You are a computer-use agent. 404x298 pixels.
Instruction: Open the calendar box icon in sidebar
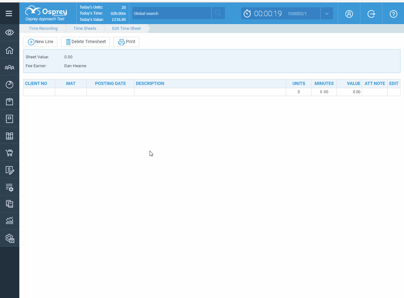(10, 101)
